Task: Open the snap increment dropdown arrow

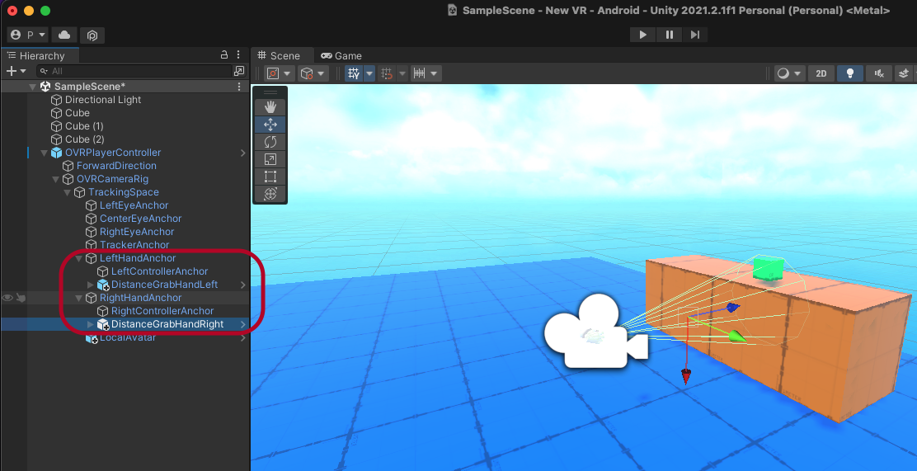Action: coord(402,73)
